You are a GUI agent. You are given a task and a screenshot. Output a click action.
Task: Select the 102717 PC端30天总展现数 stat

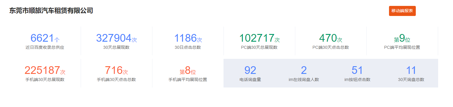(259, 41)
